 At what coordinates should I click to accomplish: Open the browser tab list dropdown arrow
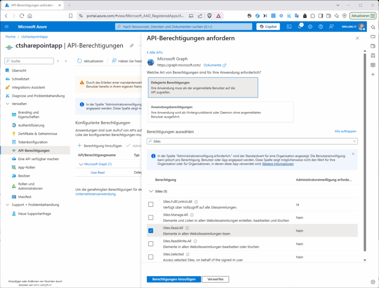(x=338, y=5)
